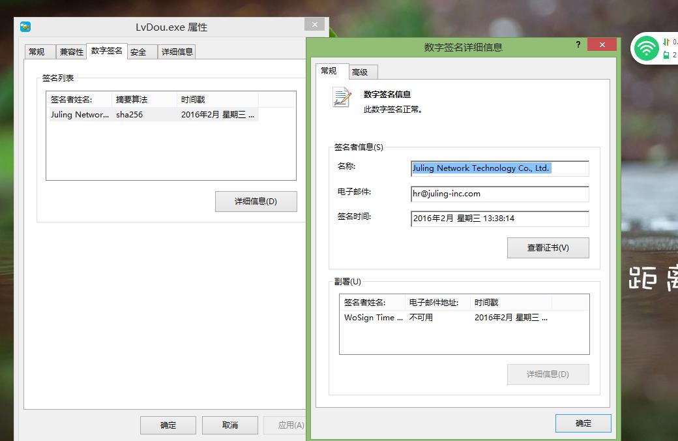Close the LvDou.exe properties window

(314, 25)
